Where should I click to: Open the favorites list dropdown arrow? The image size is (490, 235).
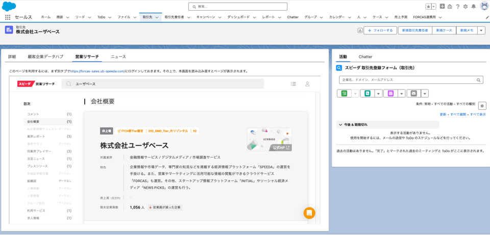(x=434, y=7)
